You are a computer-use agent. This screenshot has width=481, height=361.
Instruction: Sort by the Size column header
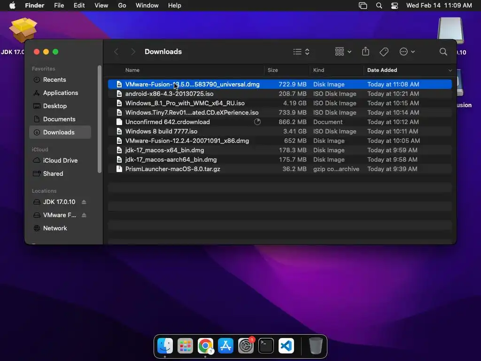(x=272, y=70)
